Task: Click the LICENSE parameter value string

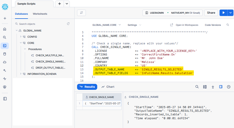Action: point(169,51)
